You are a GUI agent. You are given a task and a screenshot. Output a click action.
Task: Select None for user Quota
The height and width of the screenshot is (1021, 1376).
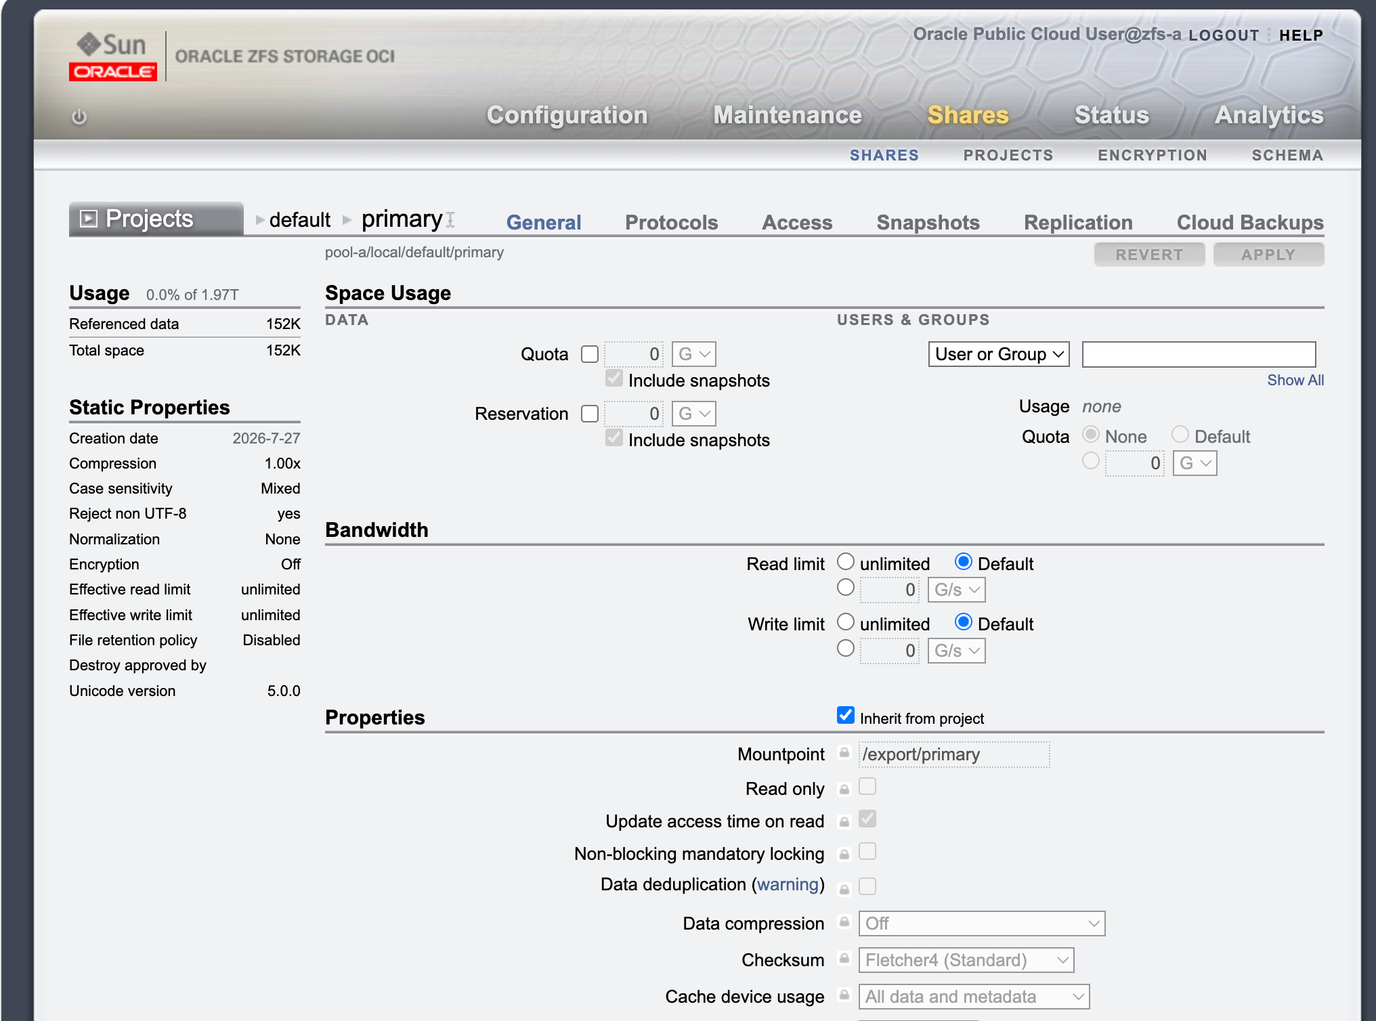1091,434
